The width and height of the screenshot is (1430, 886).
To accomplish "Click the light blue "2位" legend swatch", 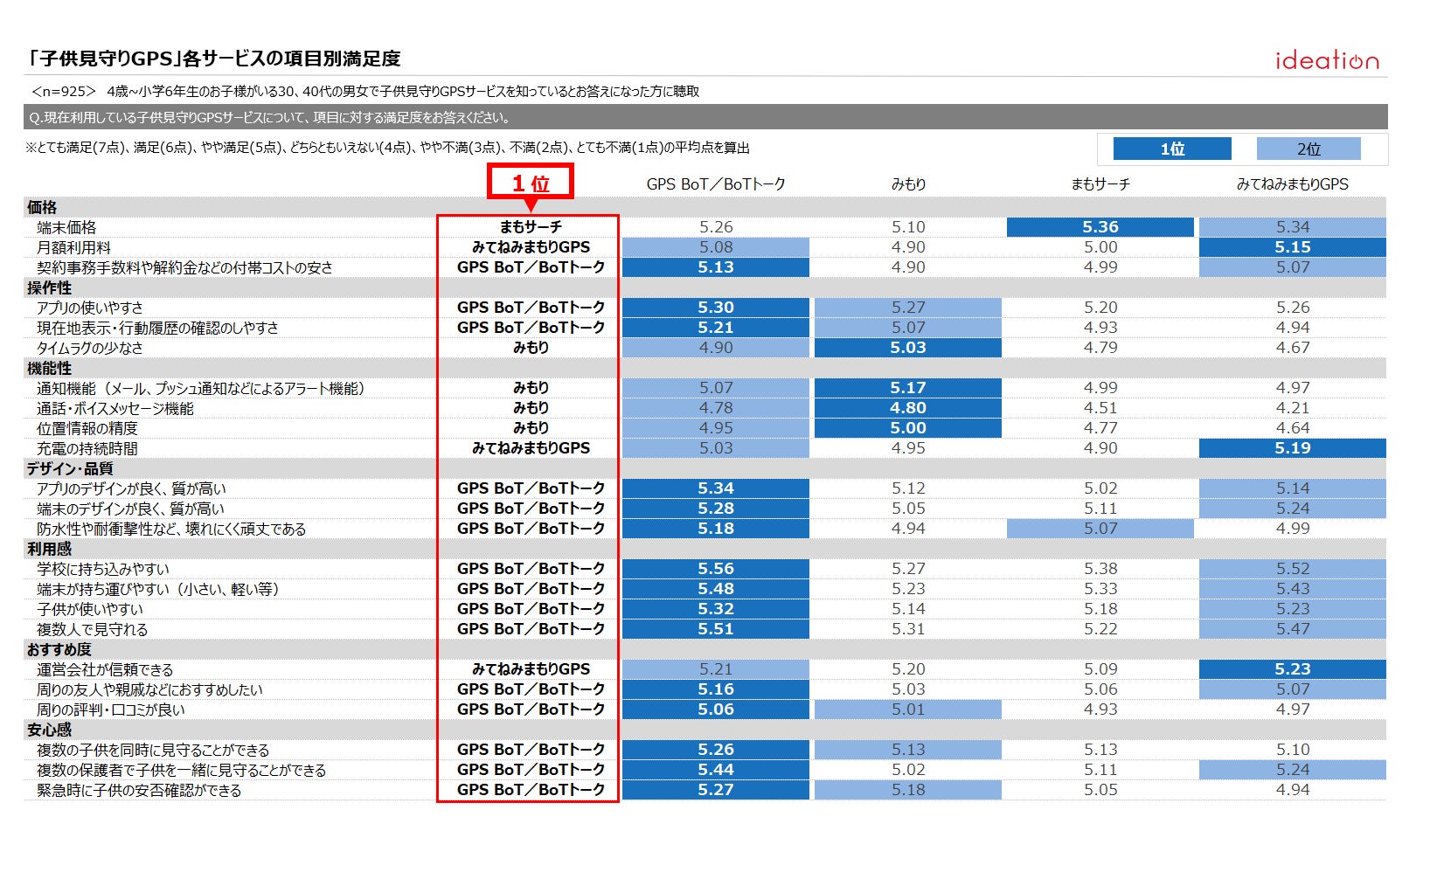I will pyautogui.click(x=1309, y=149).
